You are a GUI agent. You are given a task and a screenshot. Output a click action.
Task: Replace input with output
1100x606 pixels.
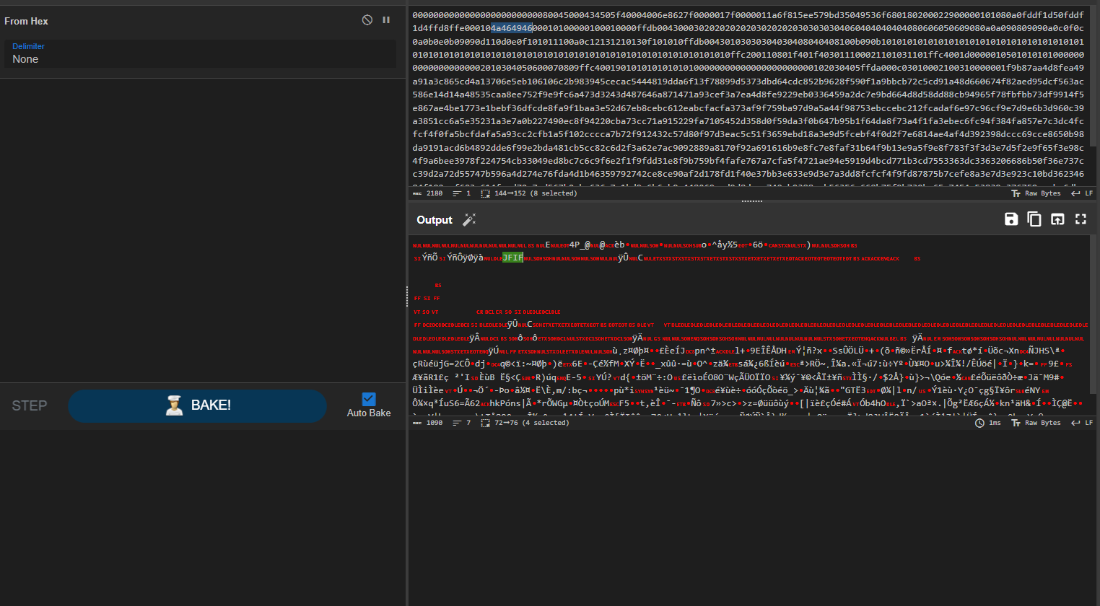pyautogui.click(x=1057, y=219)
